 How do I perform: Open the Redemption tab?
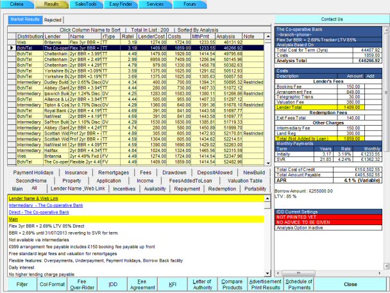(x=222, y=189)
